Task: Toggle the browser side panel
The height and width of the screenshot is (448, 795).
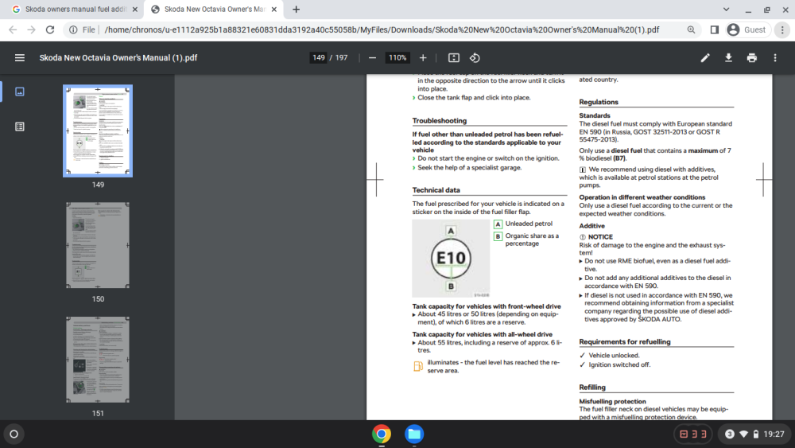Action: coord(714,30)
